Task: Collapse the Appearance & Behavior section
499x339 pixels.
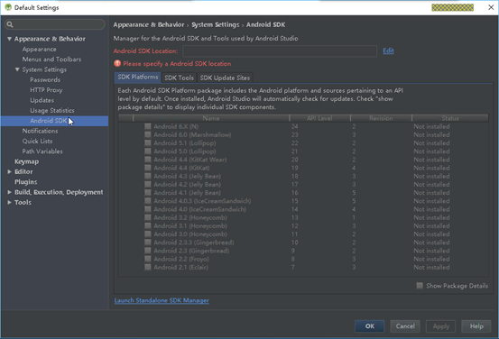Action: pos(9,39)
